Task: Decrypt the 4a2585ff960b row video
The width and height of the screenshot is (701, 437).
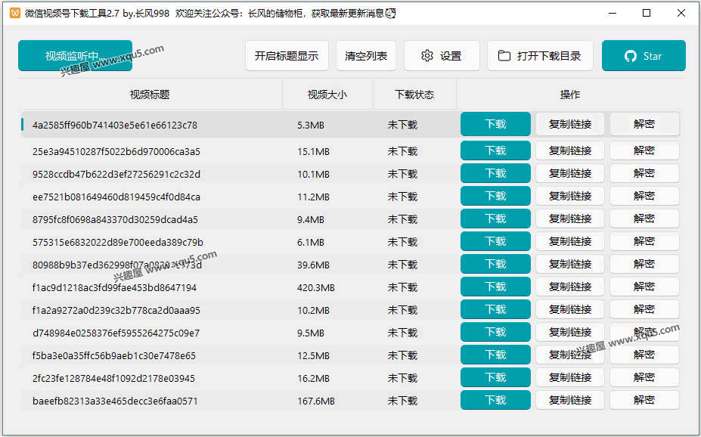Action: tap(644, 124)
